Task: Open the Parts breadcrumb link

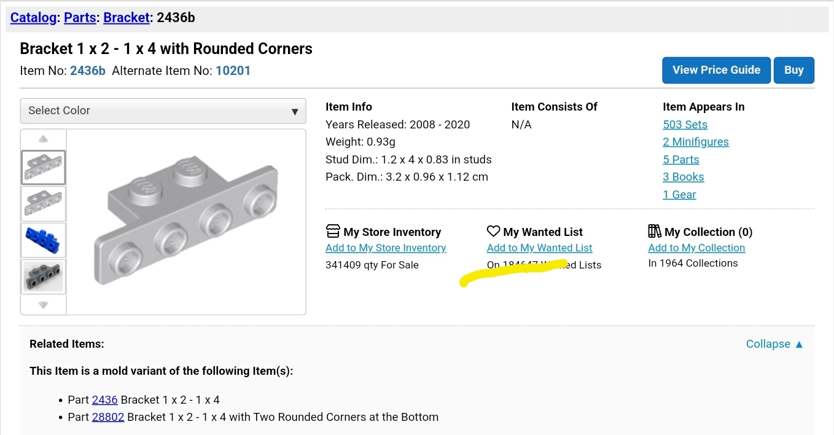Action: [x=80, y=17]
